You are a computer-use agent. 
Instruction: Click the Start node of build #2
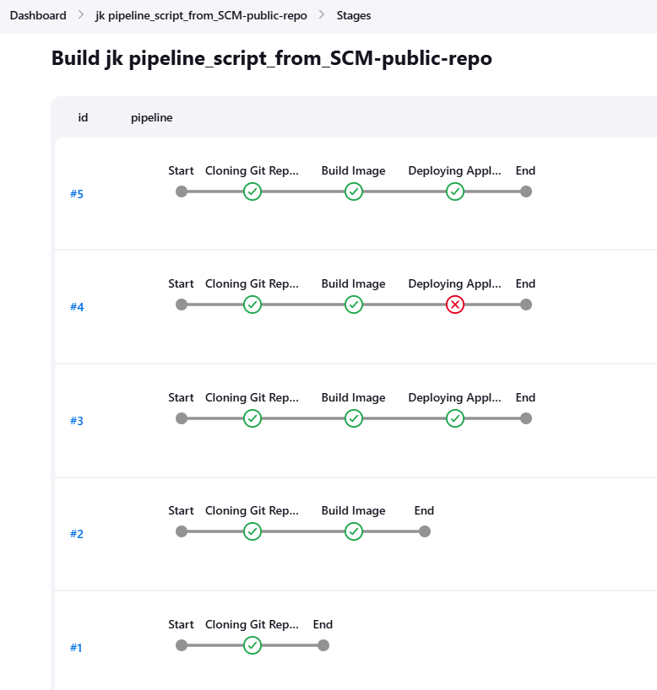[181, 531]
